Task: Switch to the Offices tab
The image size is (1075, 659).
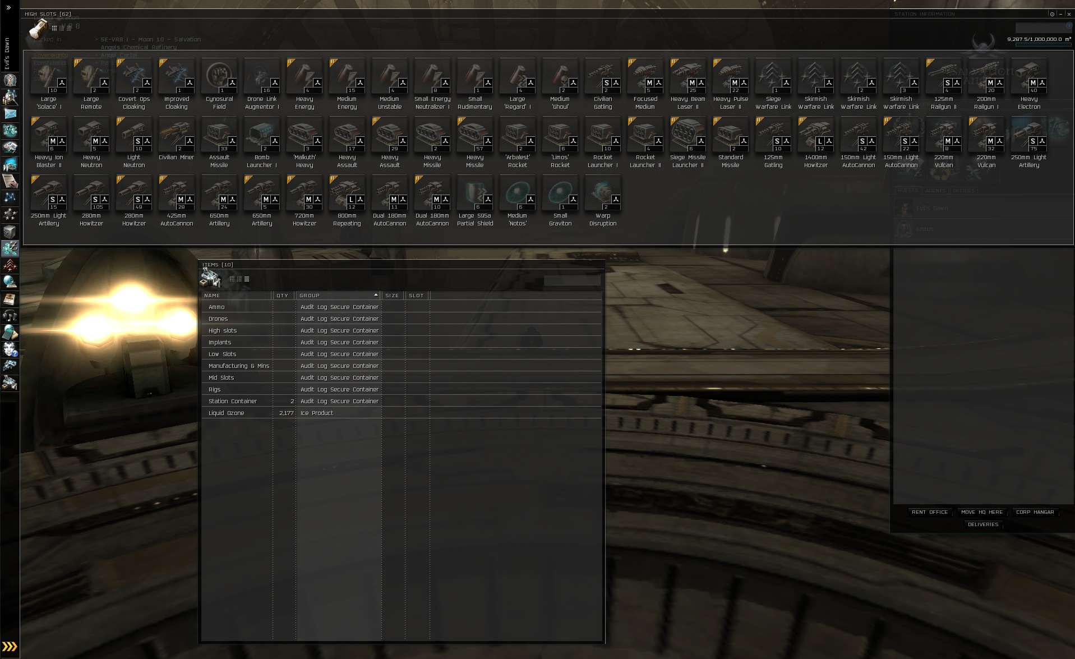Action: point(963,191)
